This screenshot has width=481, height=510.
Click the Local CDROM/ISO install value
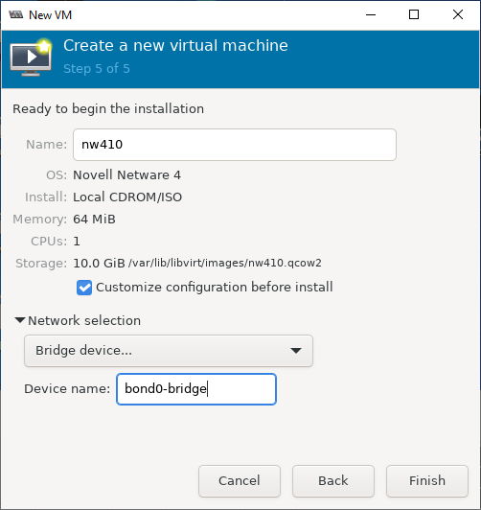[x=127, y=197]
